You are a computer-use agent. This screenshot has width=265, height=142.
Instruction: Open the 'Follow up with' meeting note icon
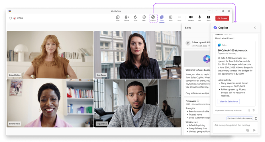(x=188, y=43)
